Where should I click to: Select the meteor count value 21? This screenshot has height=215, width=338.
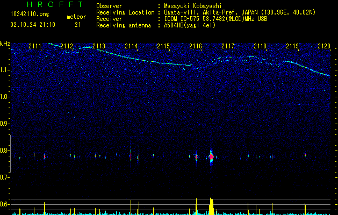coord(78,25)
